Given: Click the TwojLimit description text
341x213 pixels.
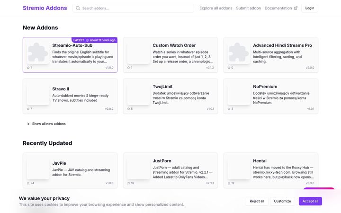Looking at the screenshot, I should (x=181, y=98).
